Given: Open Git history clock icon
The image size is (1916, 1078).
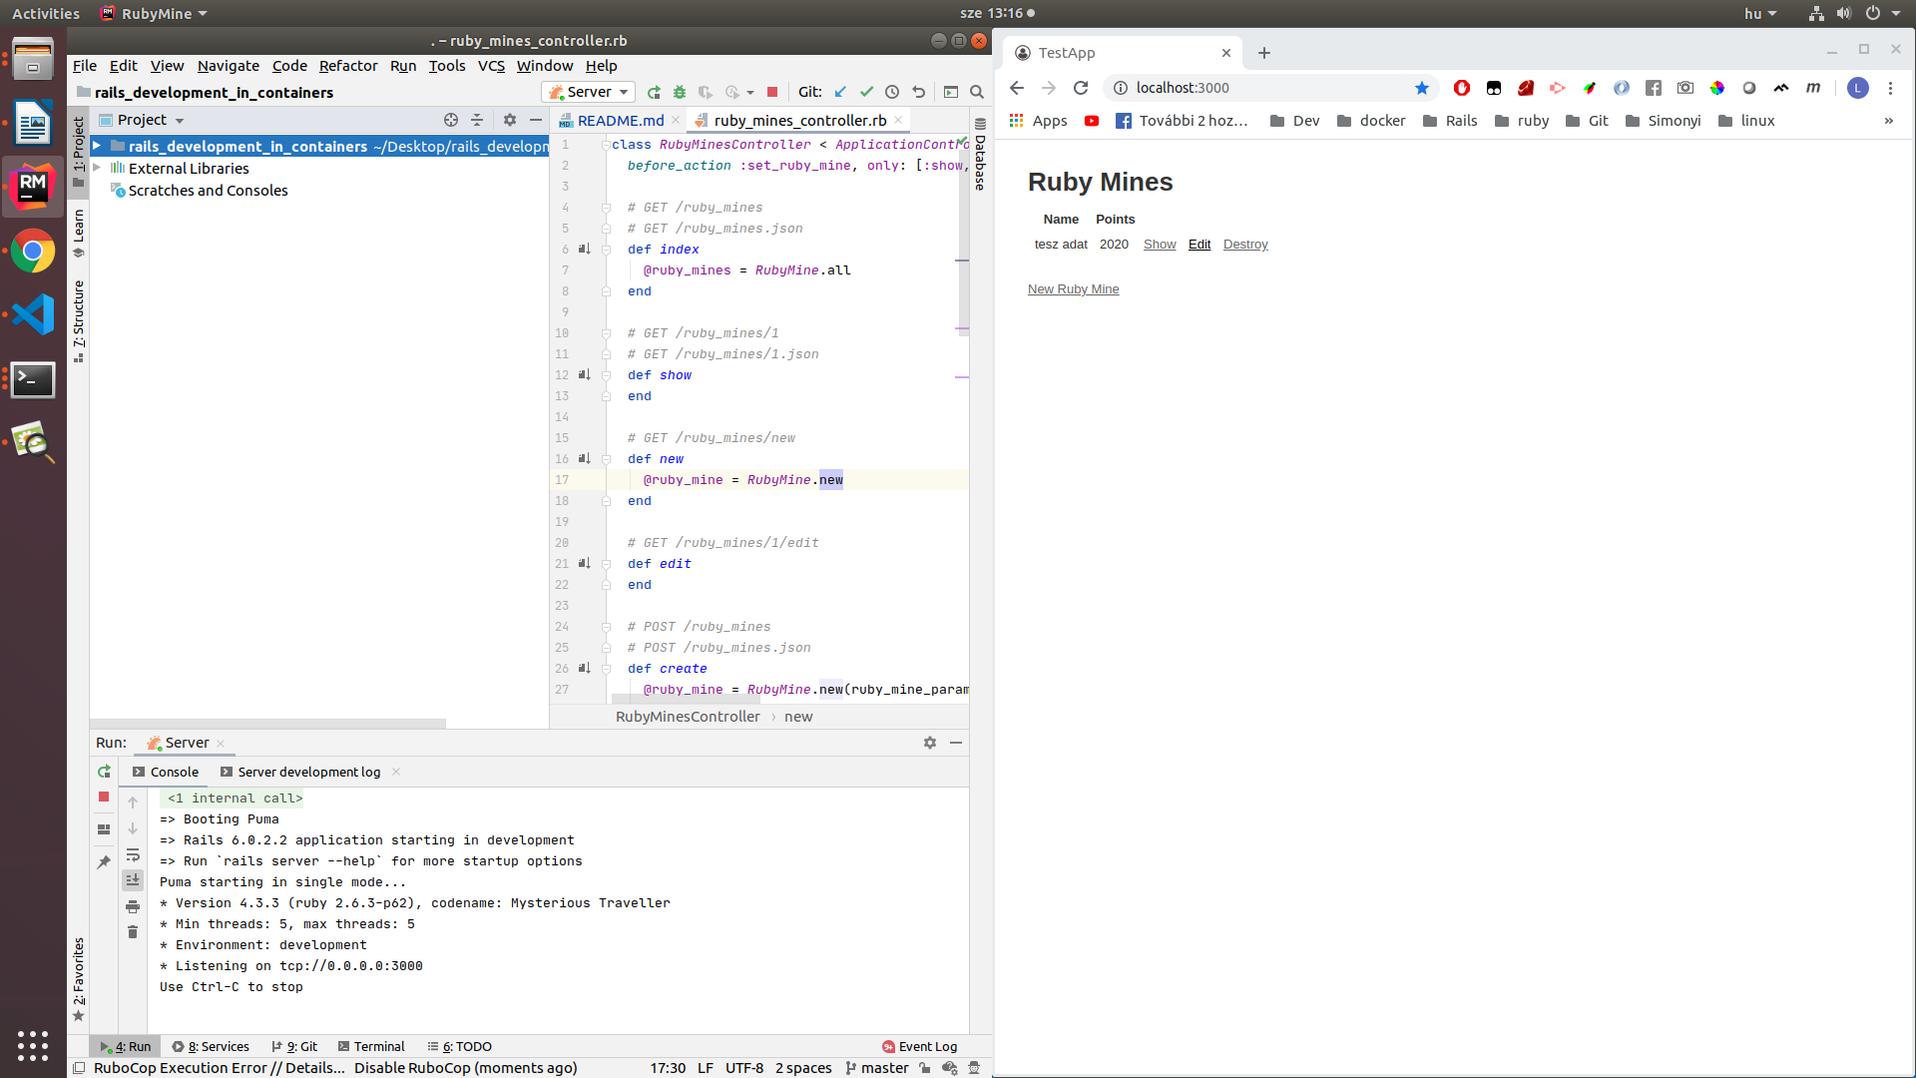Looking at the screenshot, I should click(x=892, y=92).
